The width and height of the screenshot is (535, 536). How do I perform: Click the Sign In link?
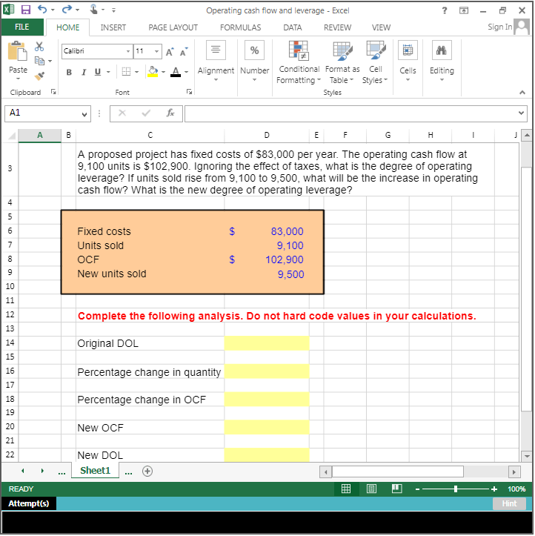point(500,27)
